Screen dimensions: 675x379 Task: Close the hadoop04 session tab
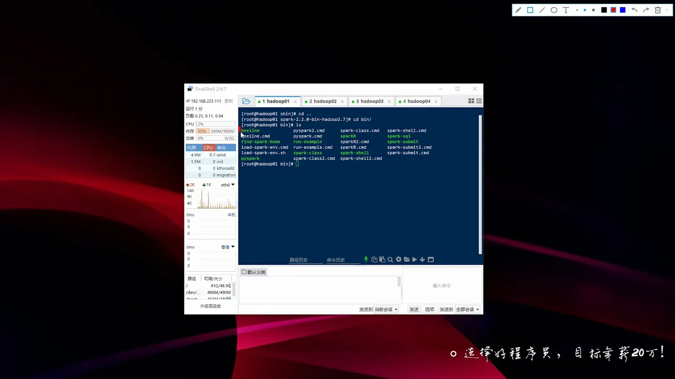(x=436, y=101)
